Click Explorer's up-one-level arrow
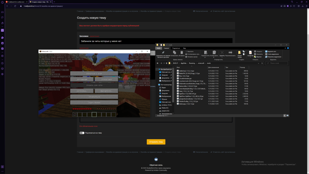Viewport: 309px width, 174px height. (x=167, y=63)
